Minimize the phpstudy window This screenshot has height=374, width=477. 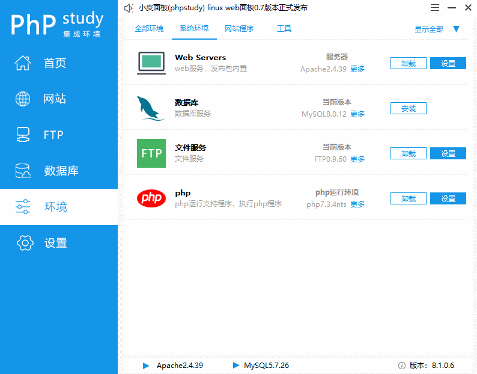click(452, 8)
